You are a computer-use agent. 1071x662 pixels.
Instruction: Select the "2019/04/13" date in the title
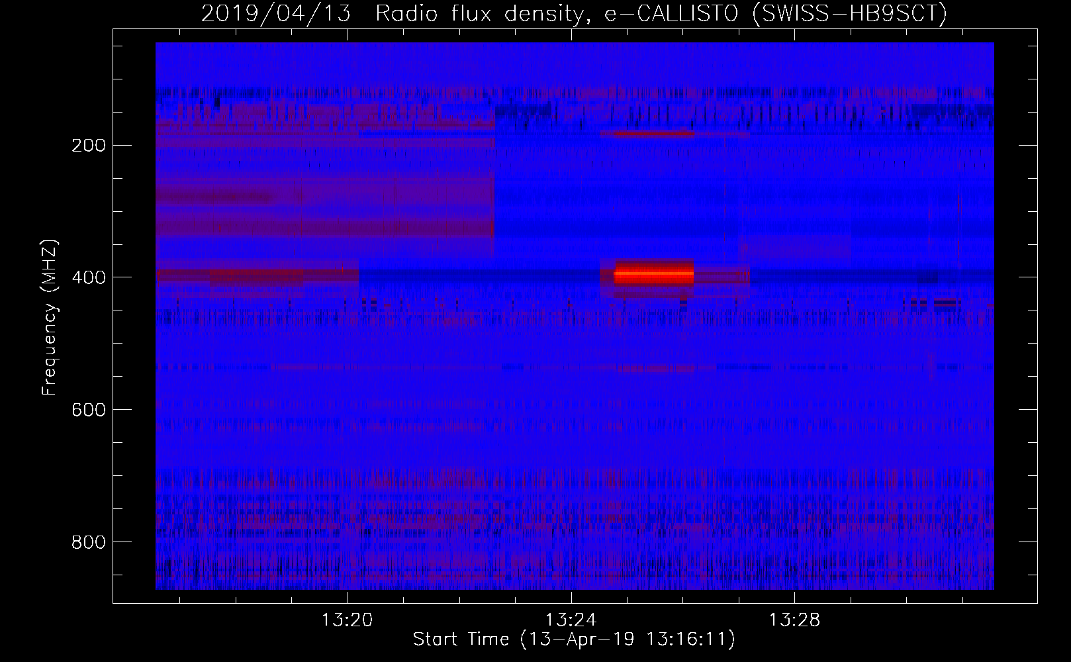[276, 14]
